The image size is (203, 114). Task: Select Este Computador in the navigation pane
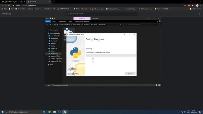(55, 33)
